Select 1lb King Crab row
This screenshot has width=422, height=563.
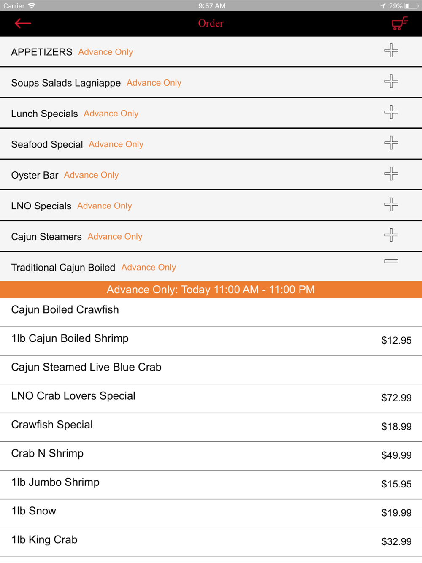(211, 542)
